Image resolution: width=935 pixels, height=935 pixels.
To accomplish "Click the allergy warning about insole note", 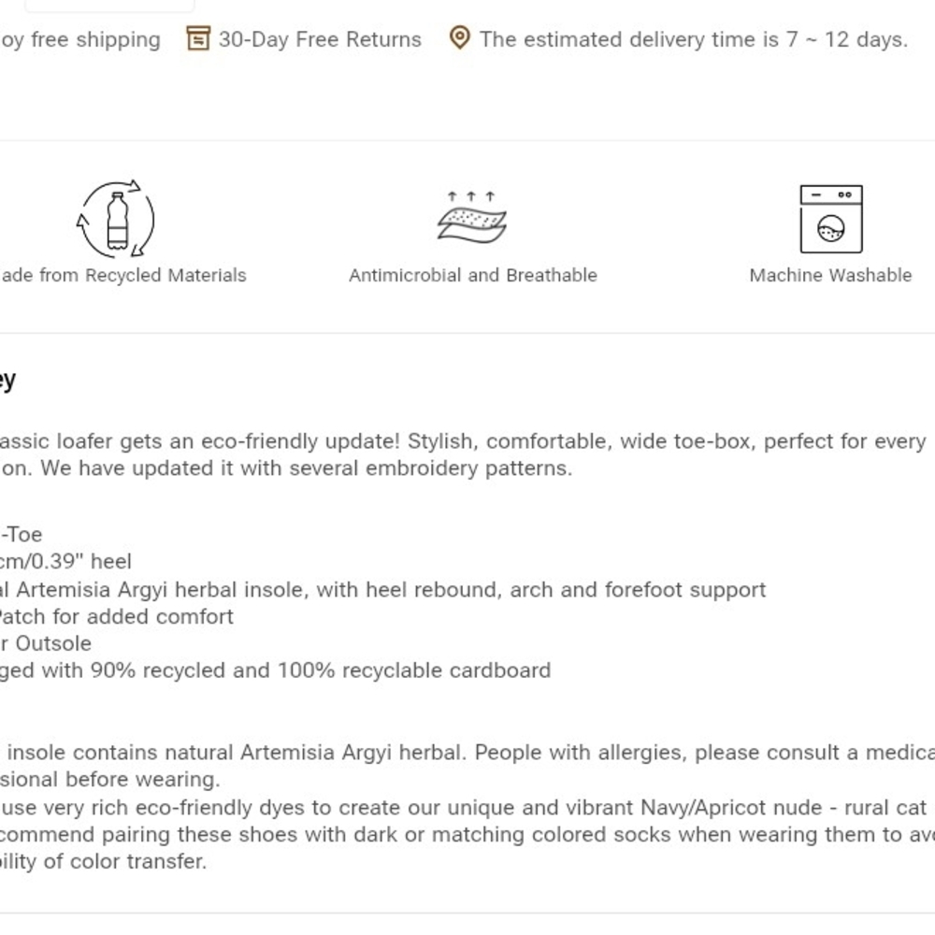I will [467, 767].
